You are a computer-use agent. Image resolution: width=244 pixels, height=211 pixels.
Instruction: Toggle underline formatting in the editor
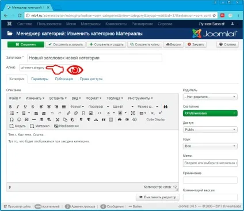pyautogui.click(x=25, y=107)
